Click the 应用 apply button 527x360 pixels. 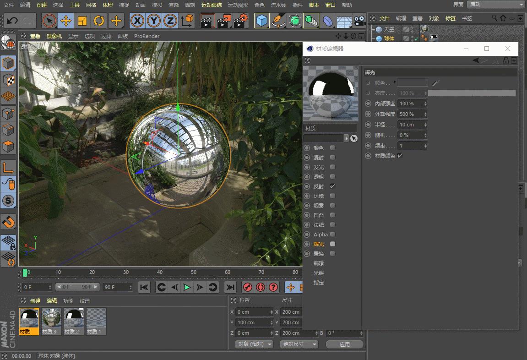pyautogui.click(x=345, y=344)
